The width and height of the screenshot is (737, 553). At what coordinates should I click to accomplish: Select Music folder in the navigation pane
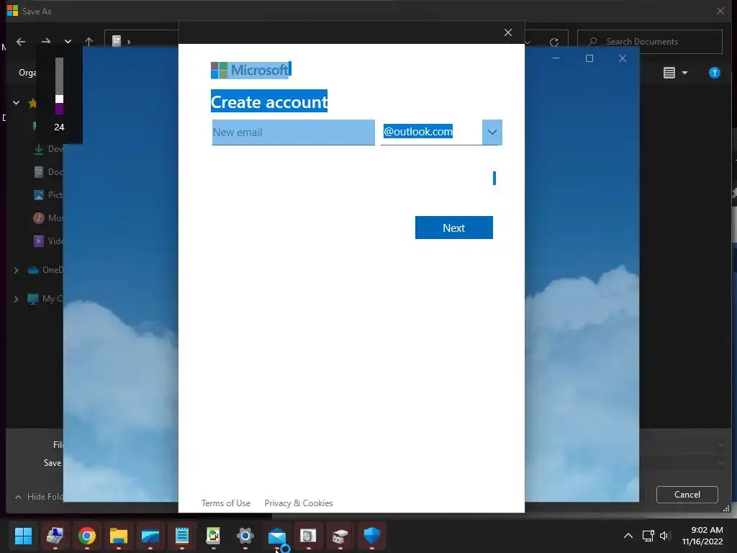tap(48, 218)
